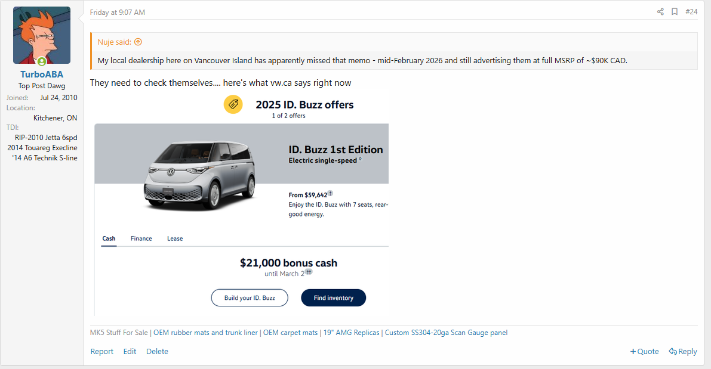Click the green online status badge on the avatar

tap(42, 61)
